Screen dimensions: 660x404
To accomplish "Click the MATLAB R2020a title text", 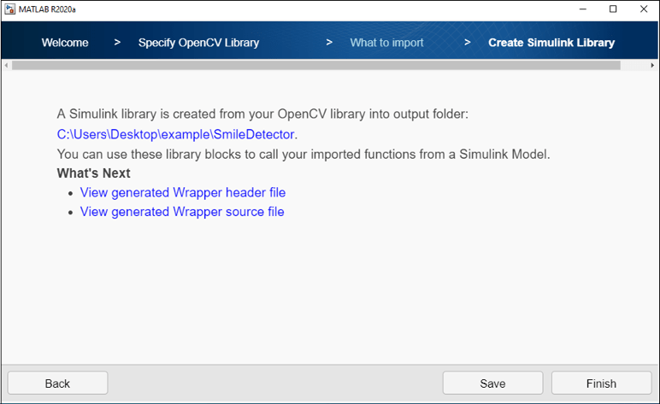I will tap(47, 9).
